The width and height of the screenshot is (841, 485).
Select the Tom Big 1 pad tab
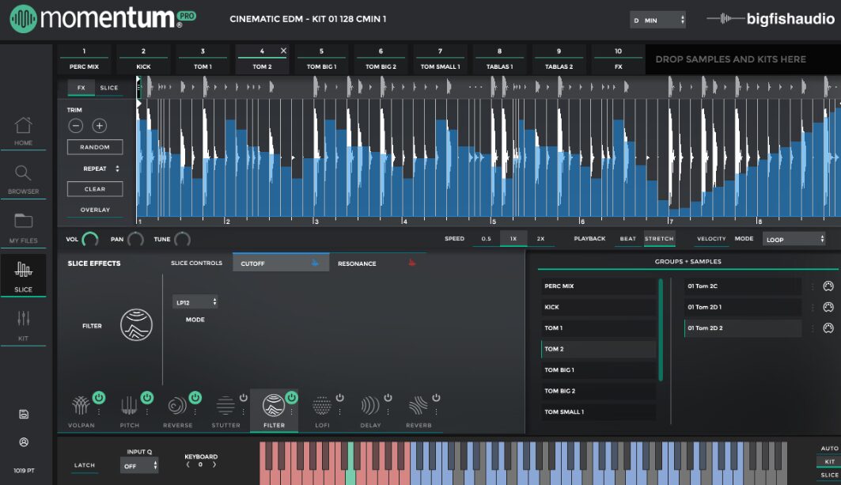(321, 59)
